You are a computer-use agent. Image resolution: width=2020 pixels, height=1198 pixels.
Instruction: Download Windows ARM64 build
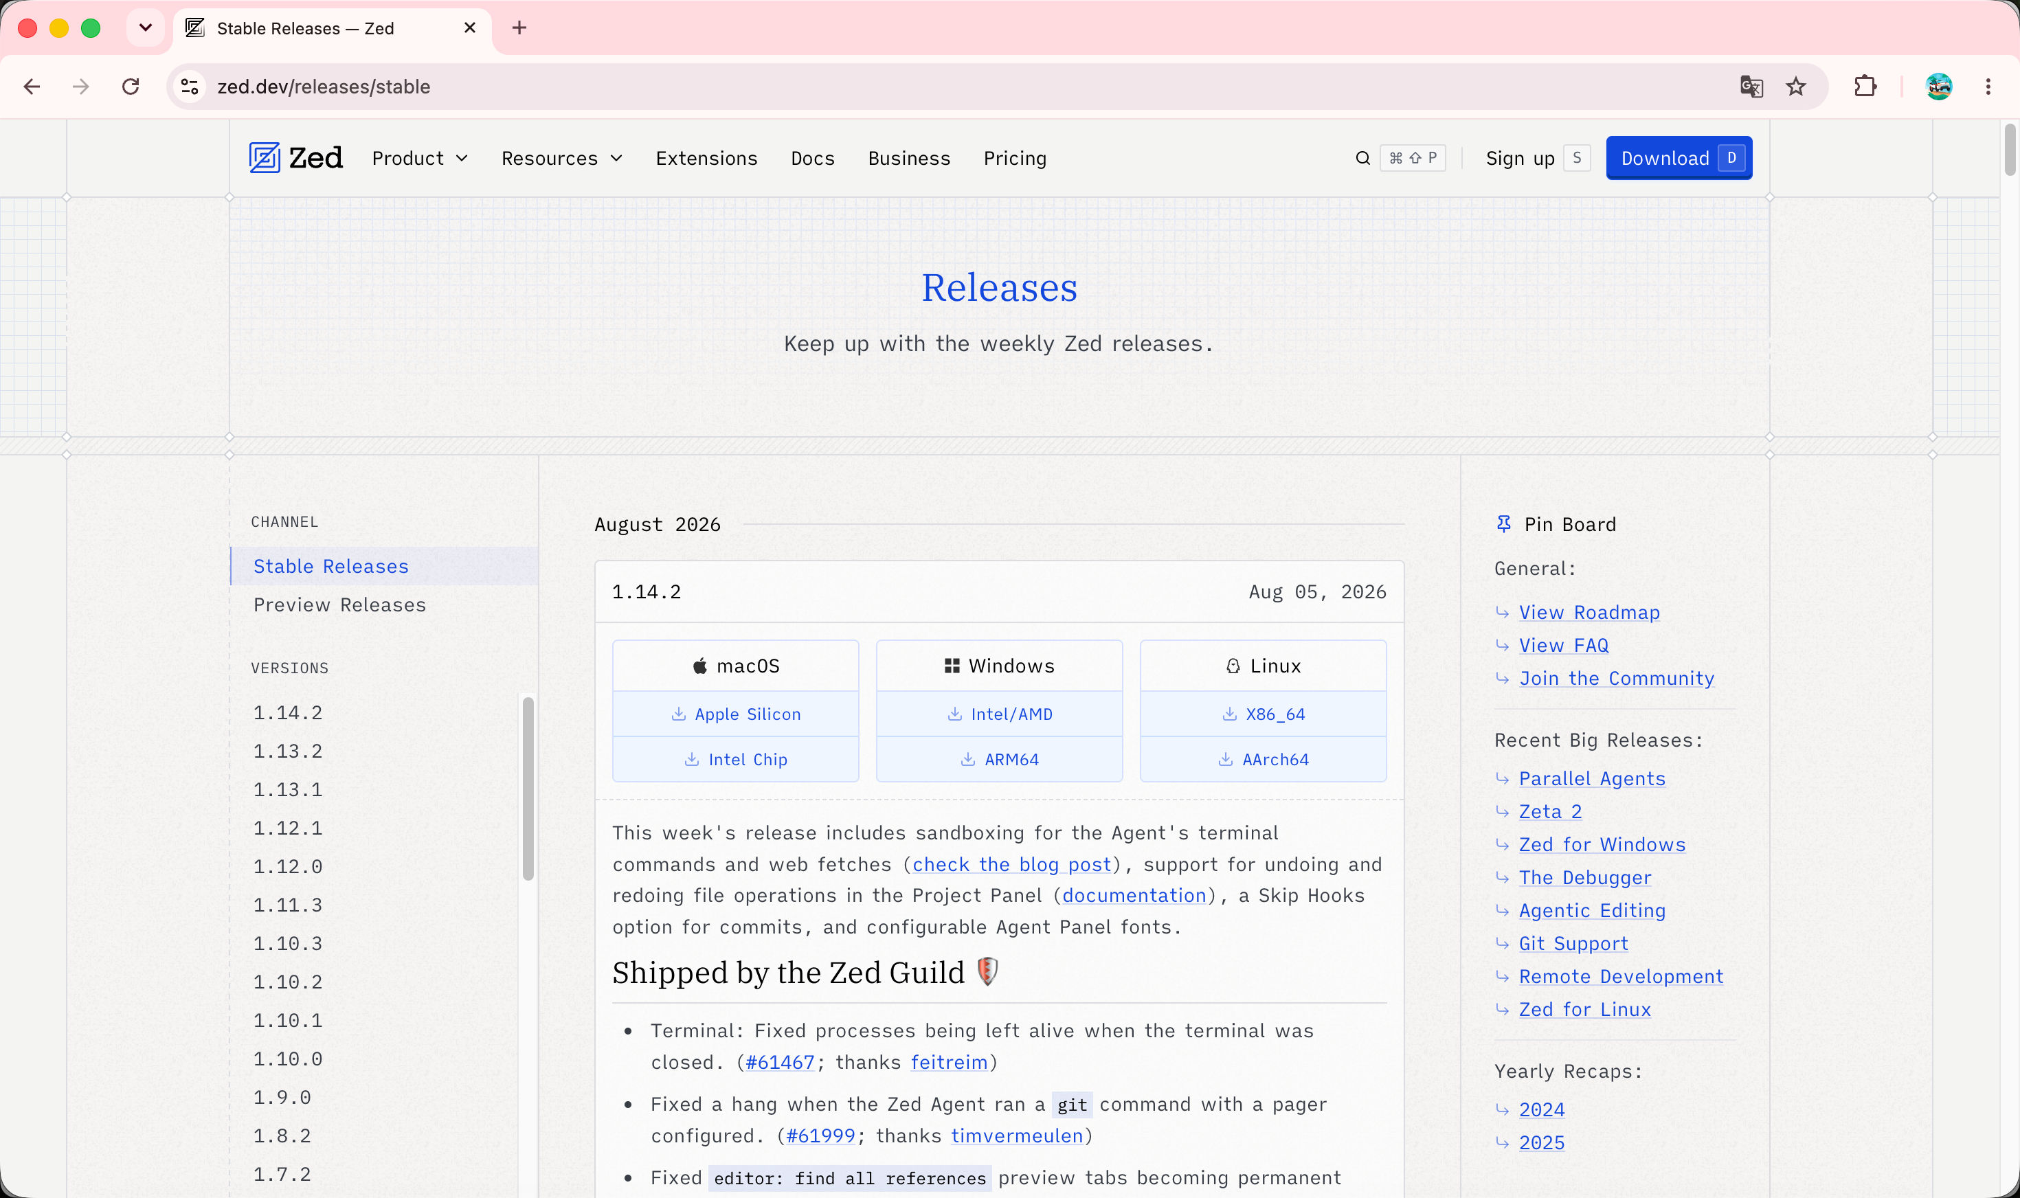(1000, 760)
